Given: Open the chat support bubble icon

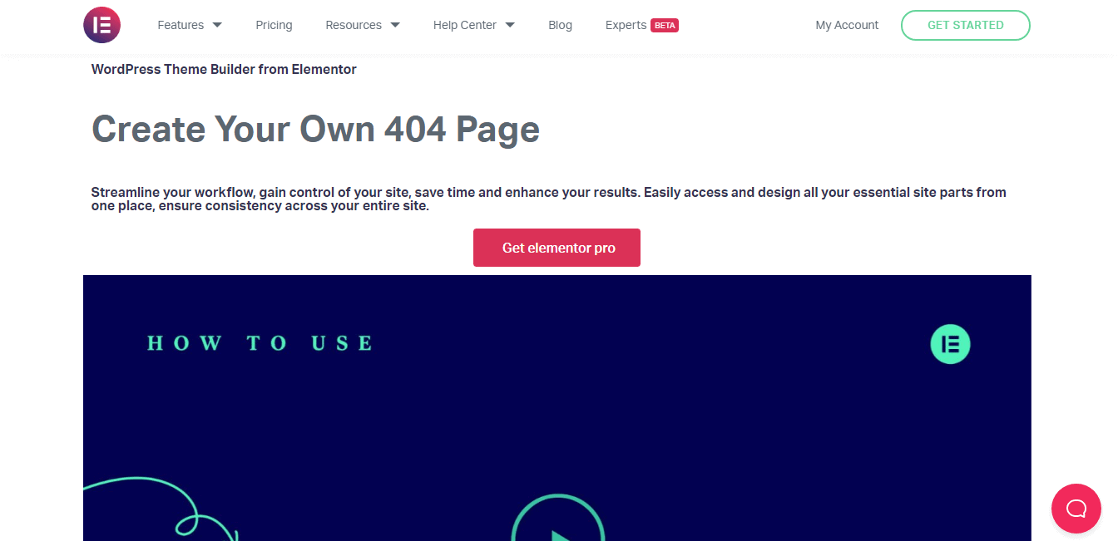Looking at the screenshot, I should [1076, 508].
